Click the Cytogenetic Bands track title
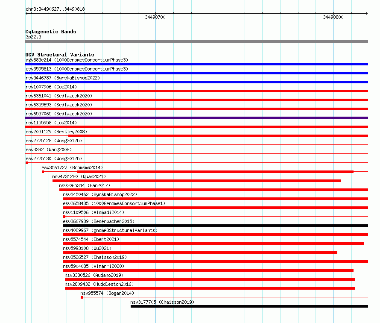The image size is (380, 323). [x=51, y=32]
